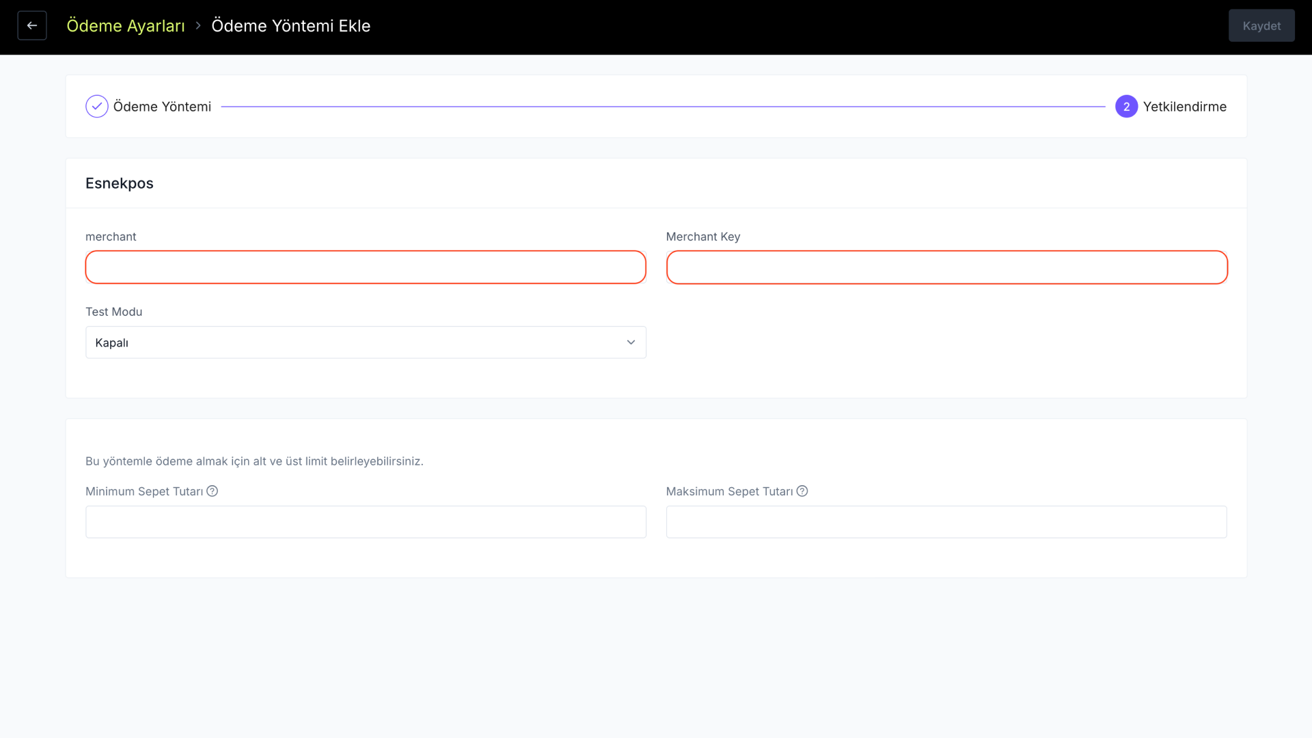Click the Test Modu label

[114, 312]
